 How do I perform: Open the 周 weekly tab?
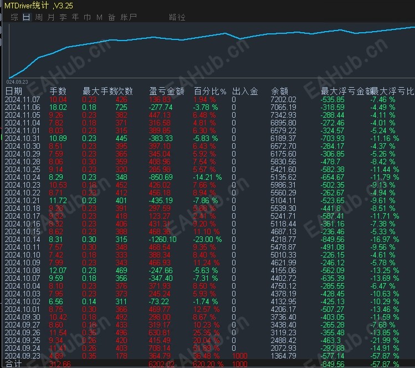click(39, 17)
